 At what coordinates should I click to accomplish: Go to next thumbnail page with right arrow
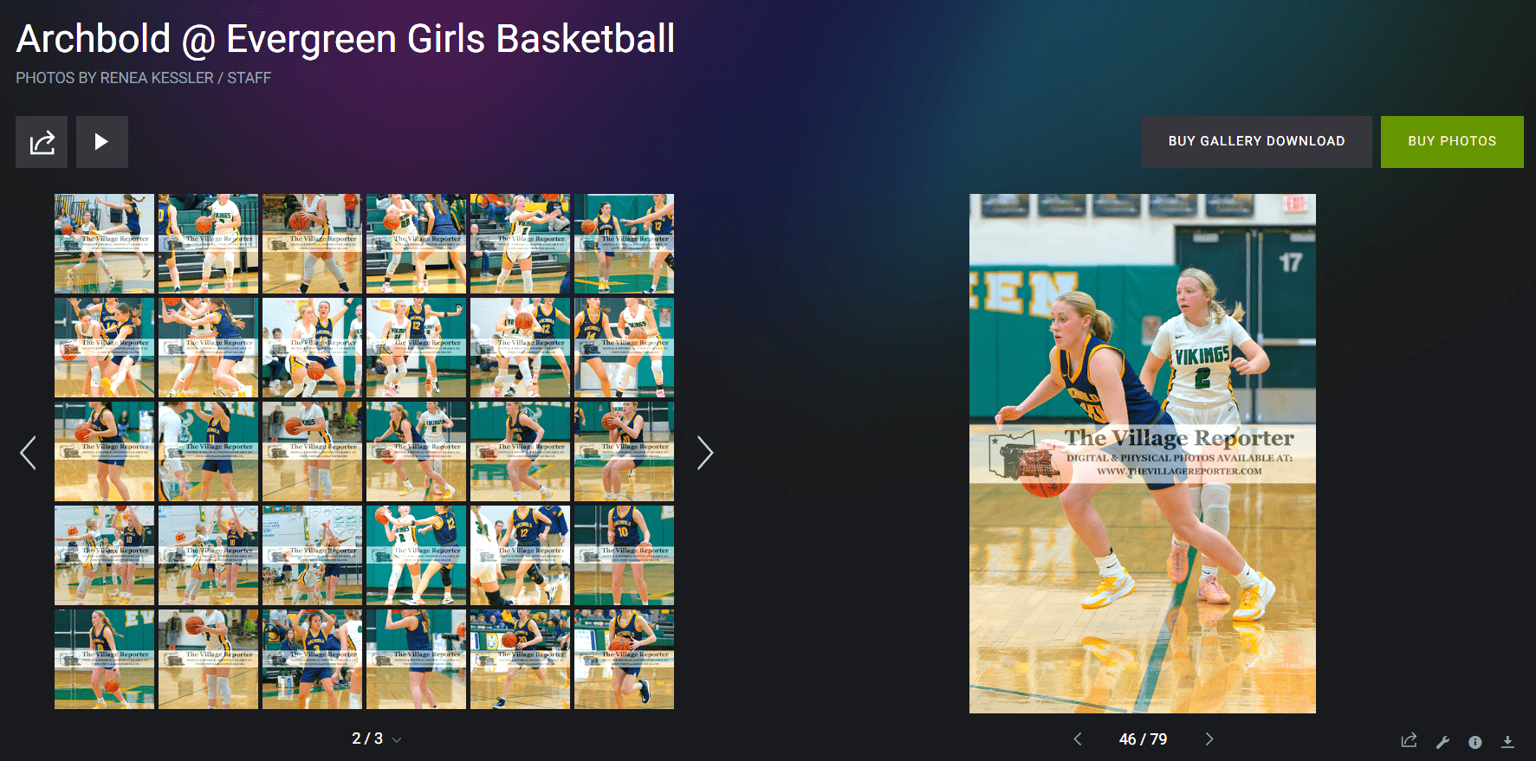pos(705,452)
